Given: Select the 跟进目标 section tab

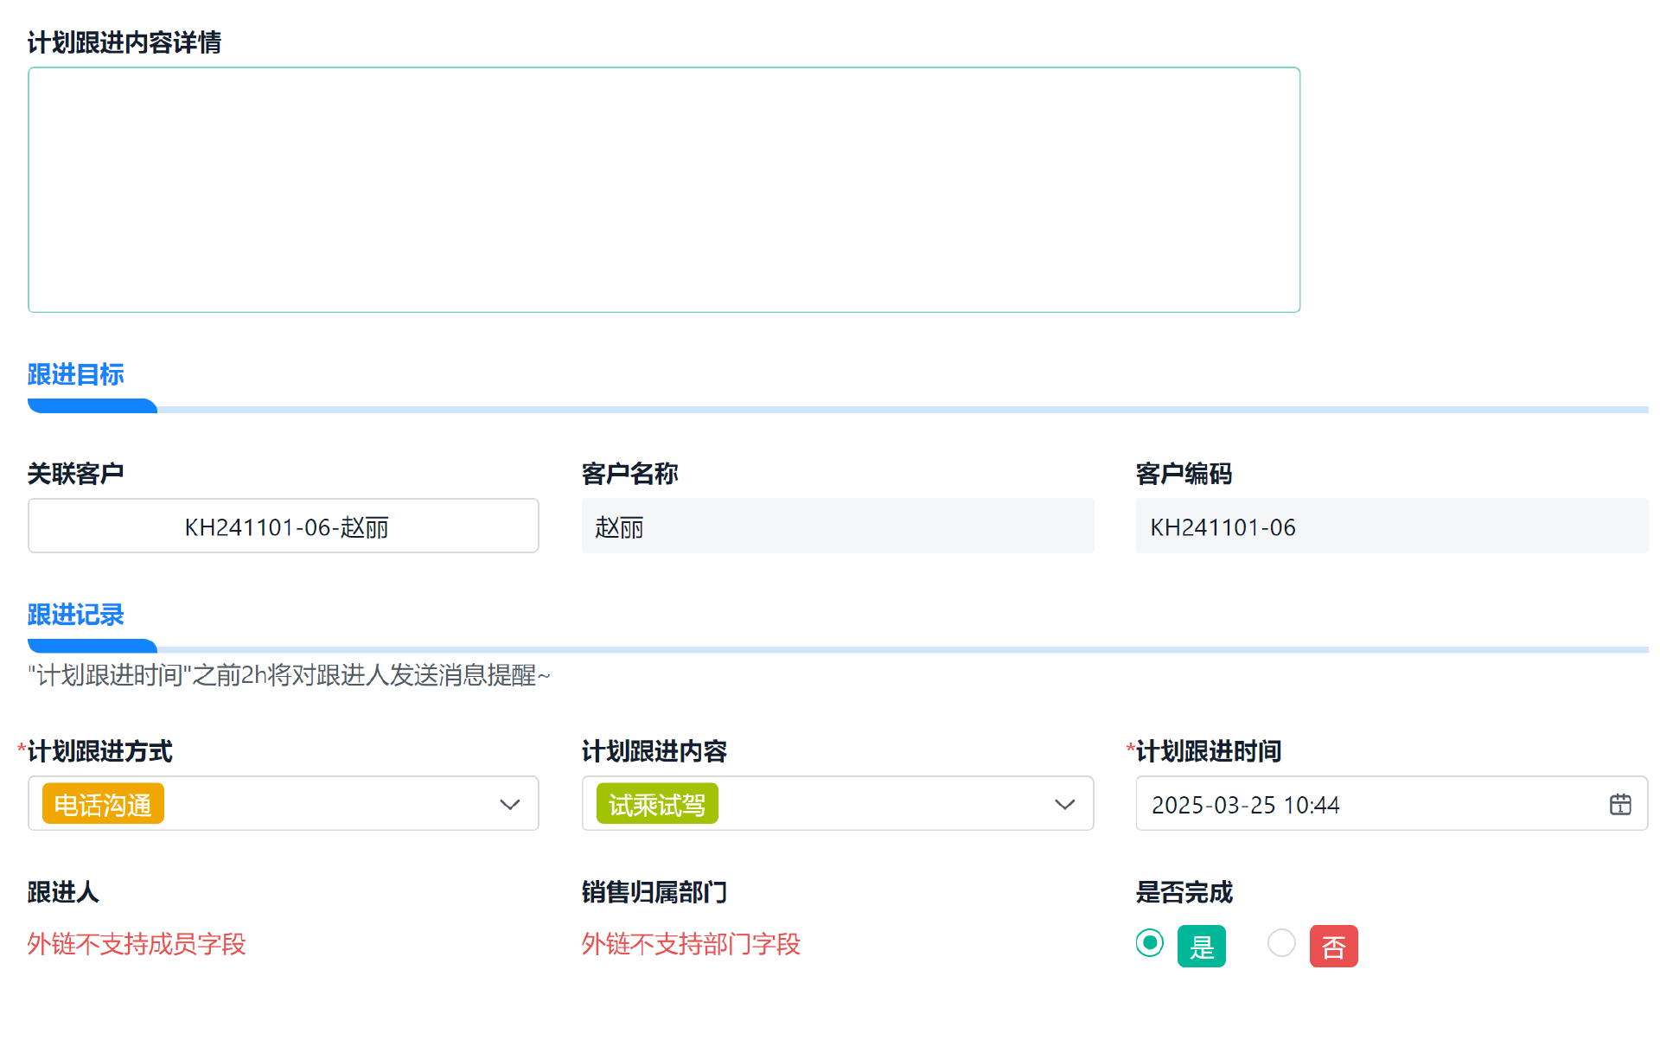Looking at the screenshot, I should point(76,374).
